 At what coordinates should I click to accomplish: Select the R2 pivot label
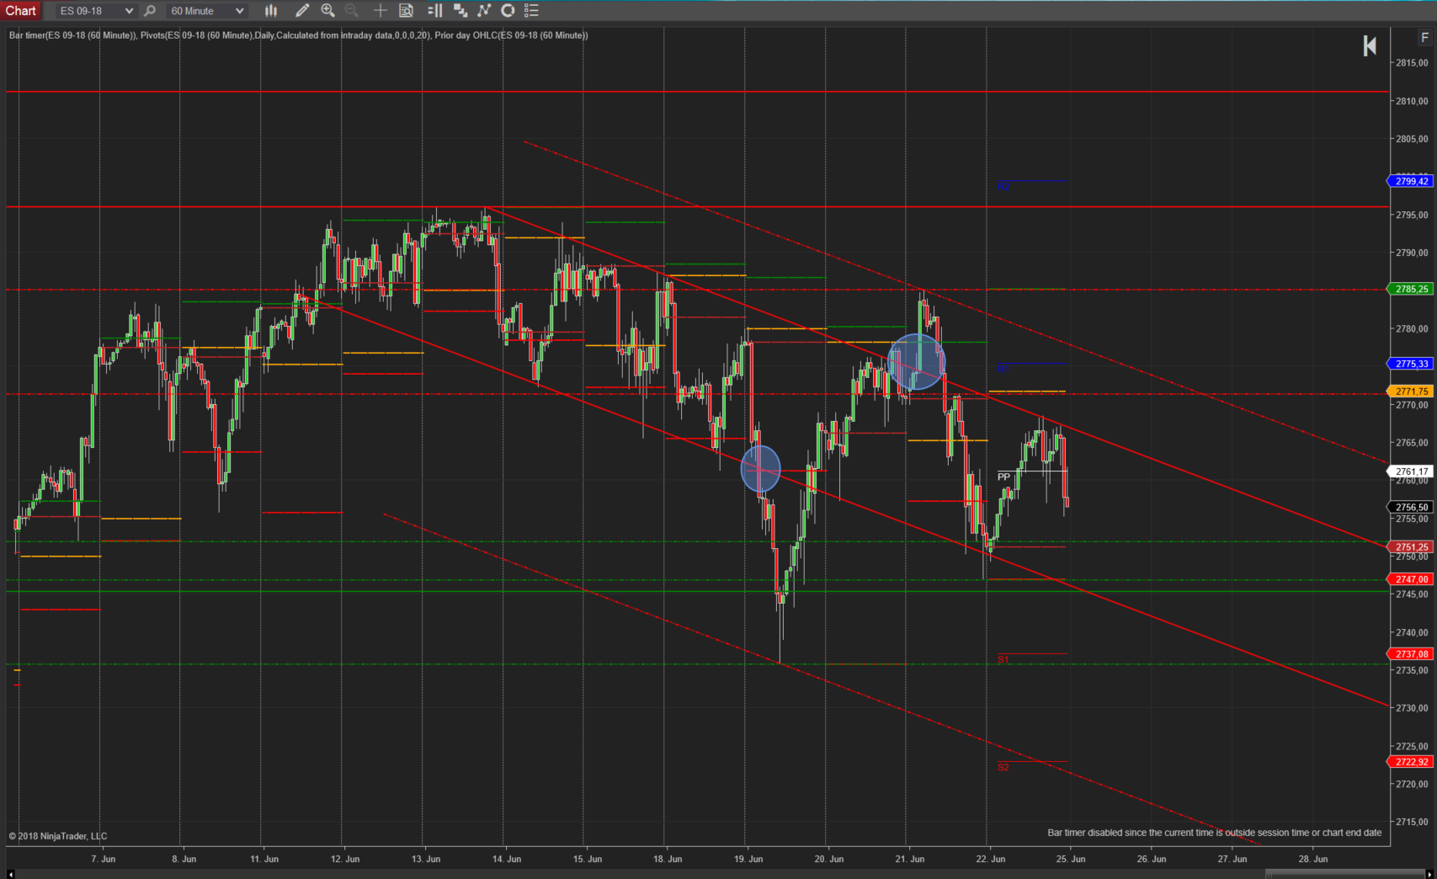(1003, 186)
